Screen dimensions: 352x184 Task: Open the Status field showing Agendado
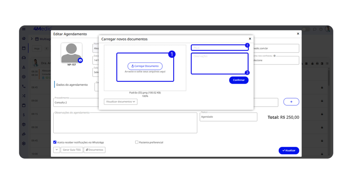pos(228,117)
